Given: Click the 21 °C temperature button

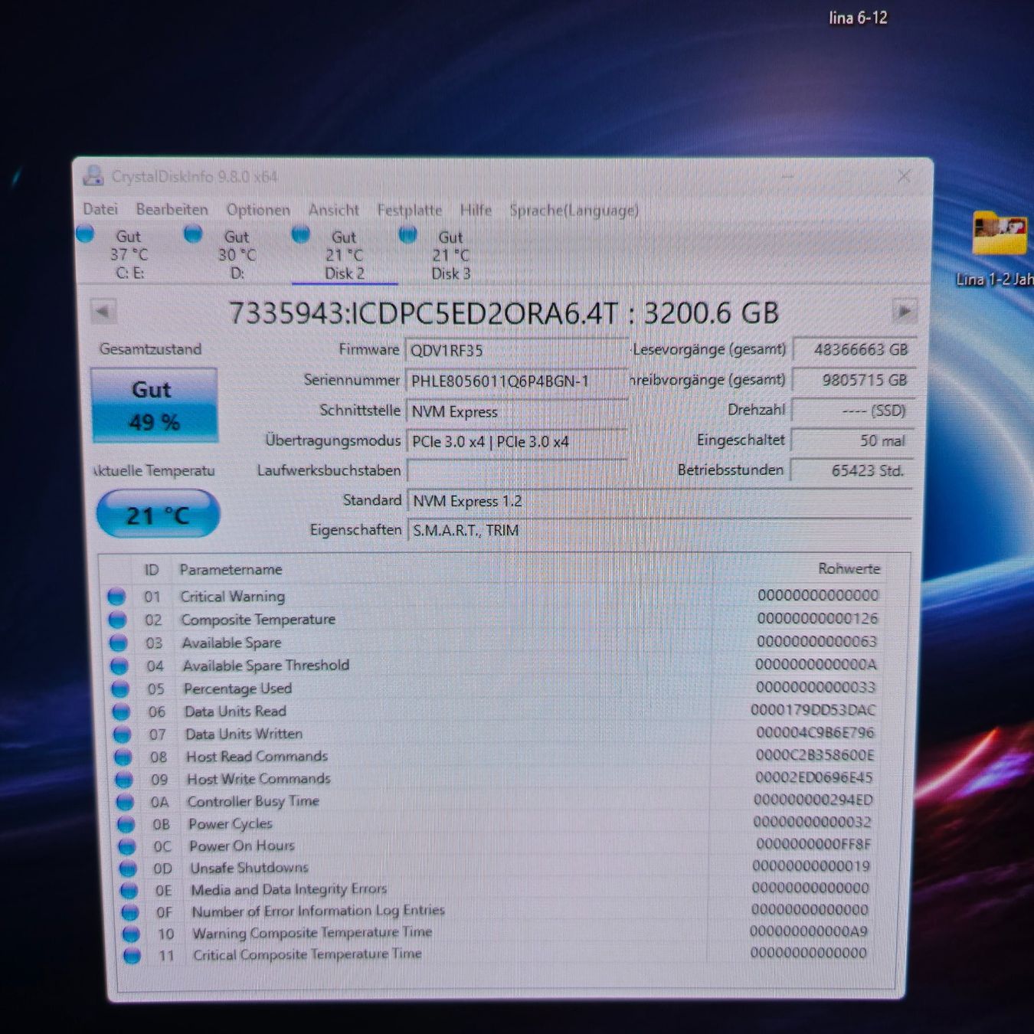Looking at the screenshot, I should coord(158,515).
